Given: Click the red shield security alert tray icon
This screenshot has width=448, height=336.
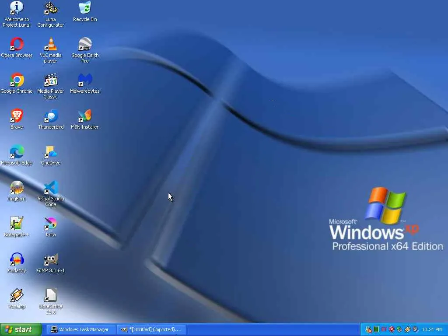Looking at the screenshot, I should (392, 329).
